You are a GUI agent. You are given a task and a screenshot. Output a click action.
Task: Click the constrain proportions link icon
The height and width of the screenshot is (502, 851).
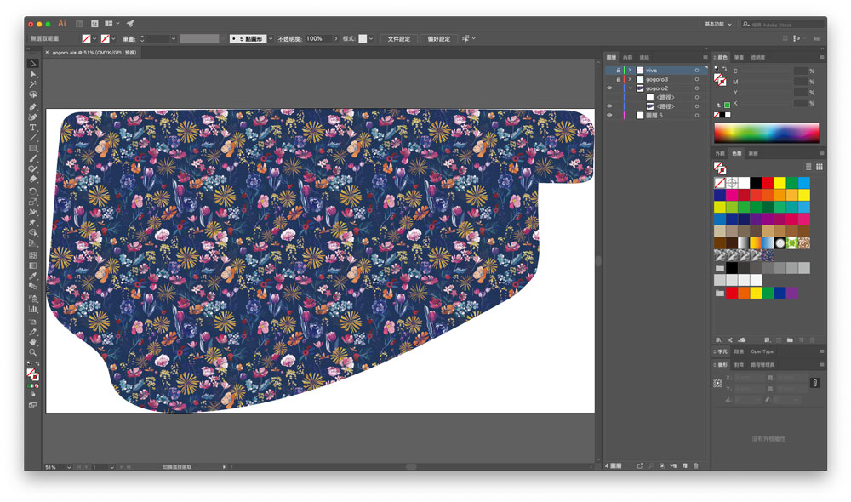814,383
